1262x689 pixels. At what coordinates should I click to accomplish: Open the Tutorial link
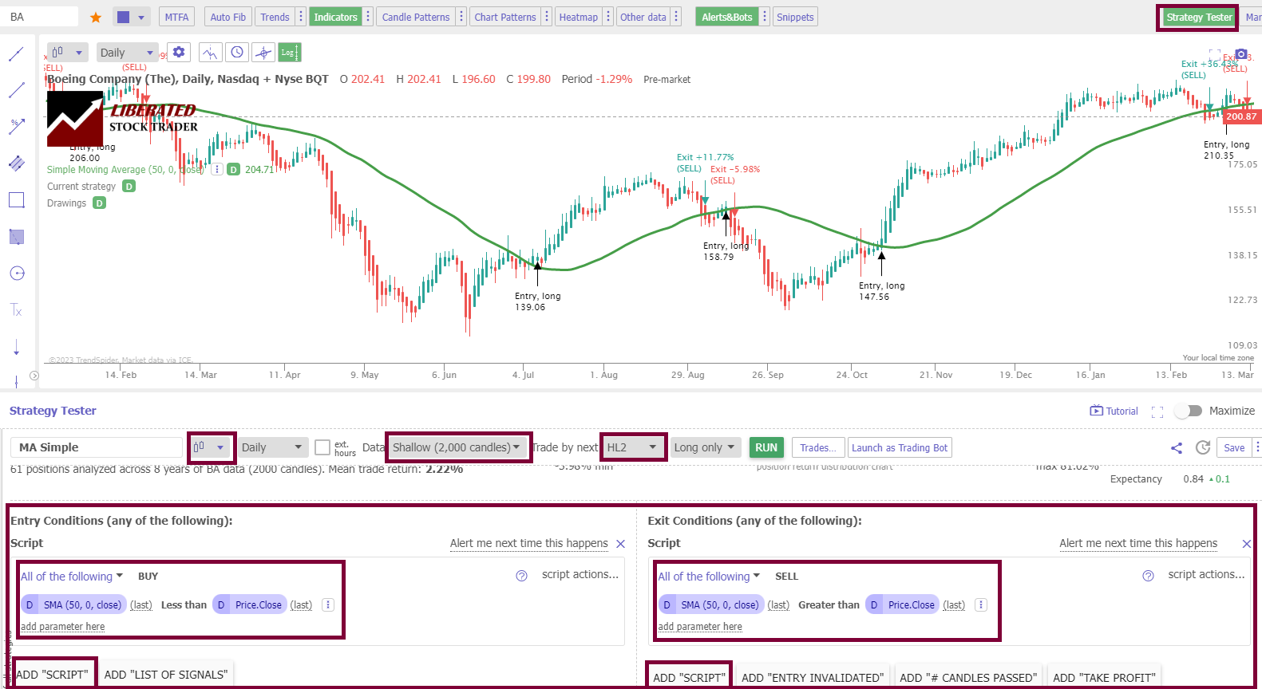(x=1114, y=411)
